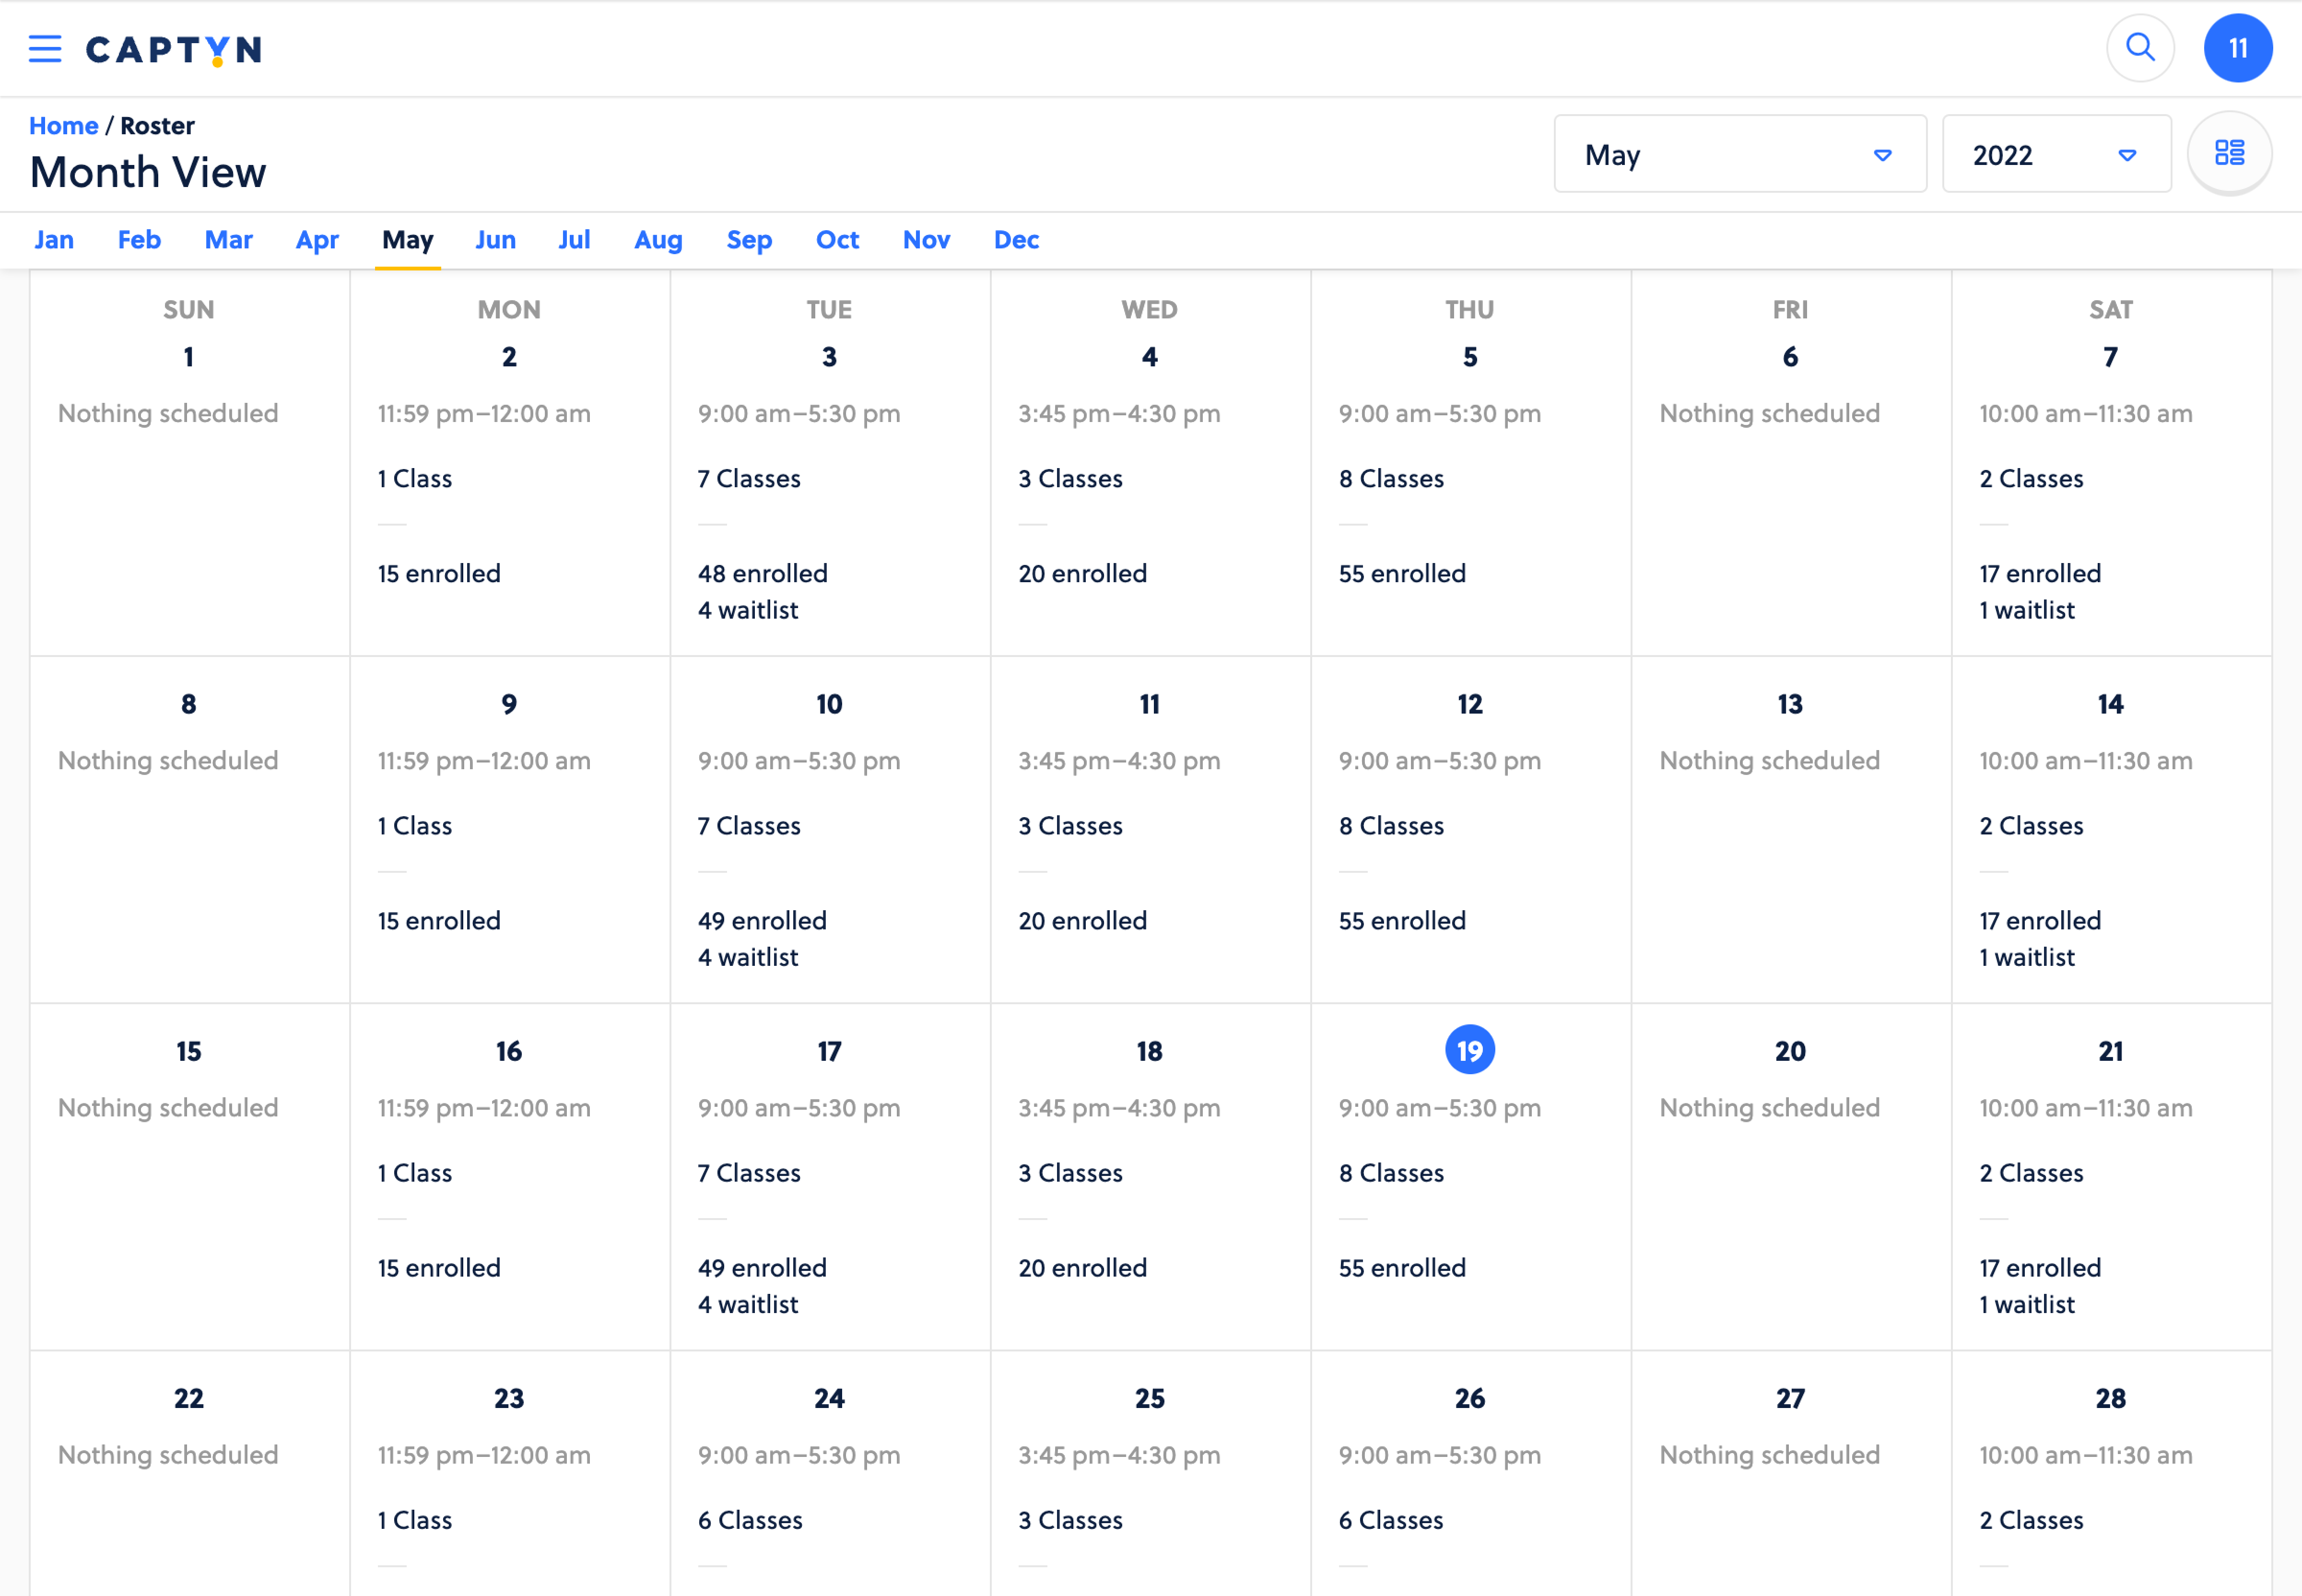This screenshot has height=1596, width=2302.
Task: Click 4 waitlist on May 10
Action: [747, 958]
